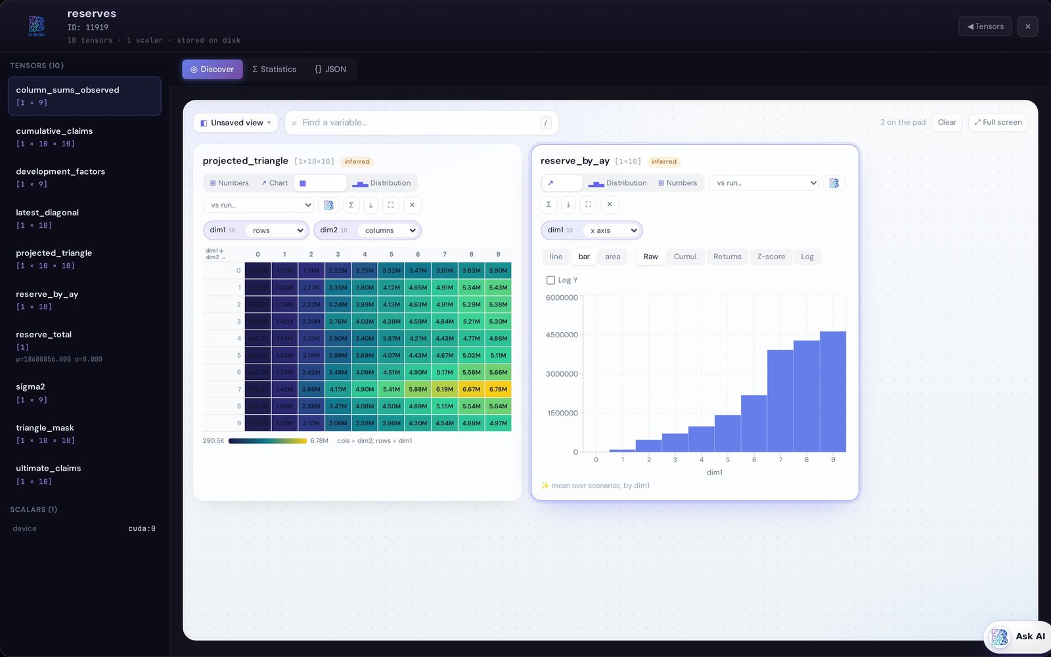This screenshot has height=657, width=1051.
Task: Switch chart style to line
Action: [556, 257]
